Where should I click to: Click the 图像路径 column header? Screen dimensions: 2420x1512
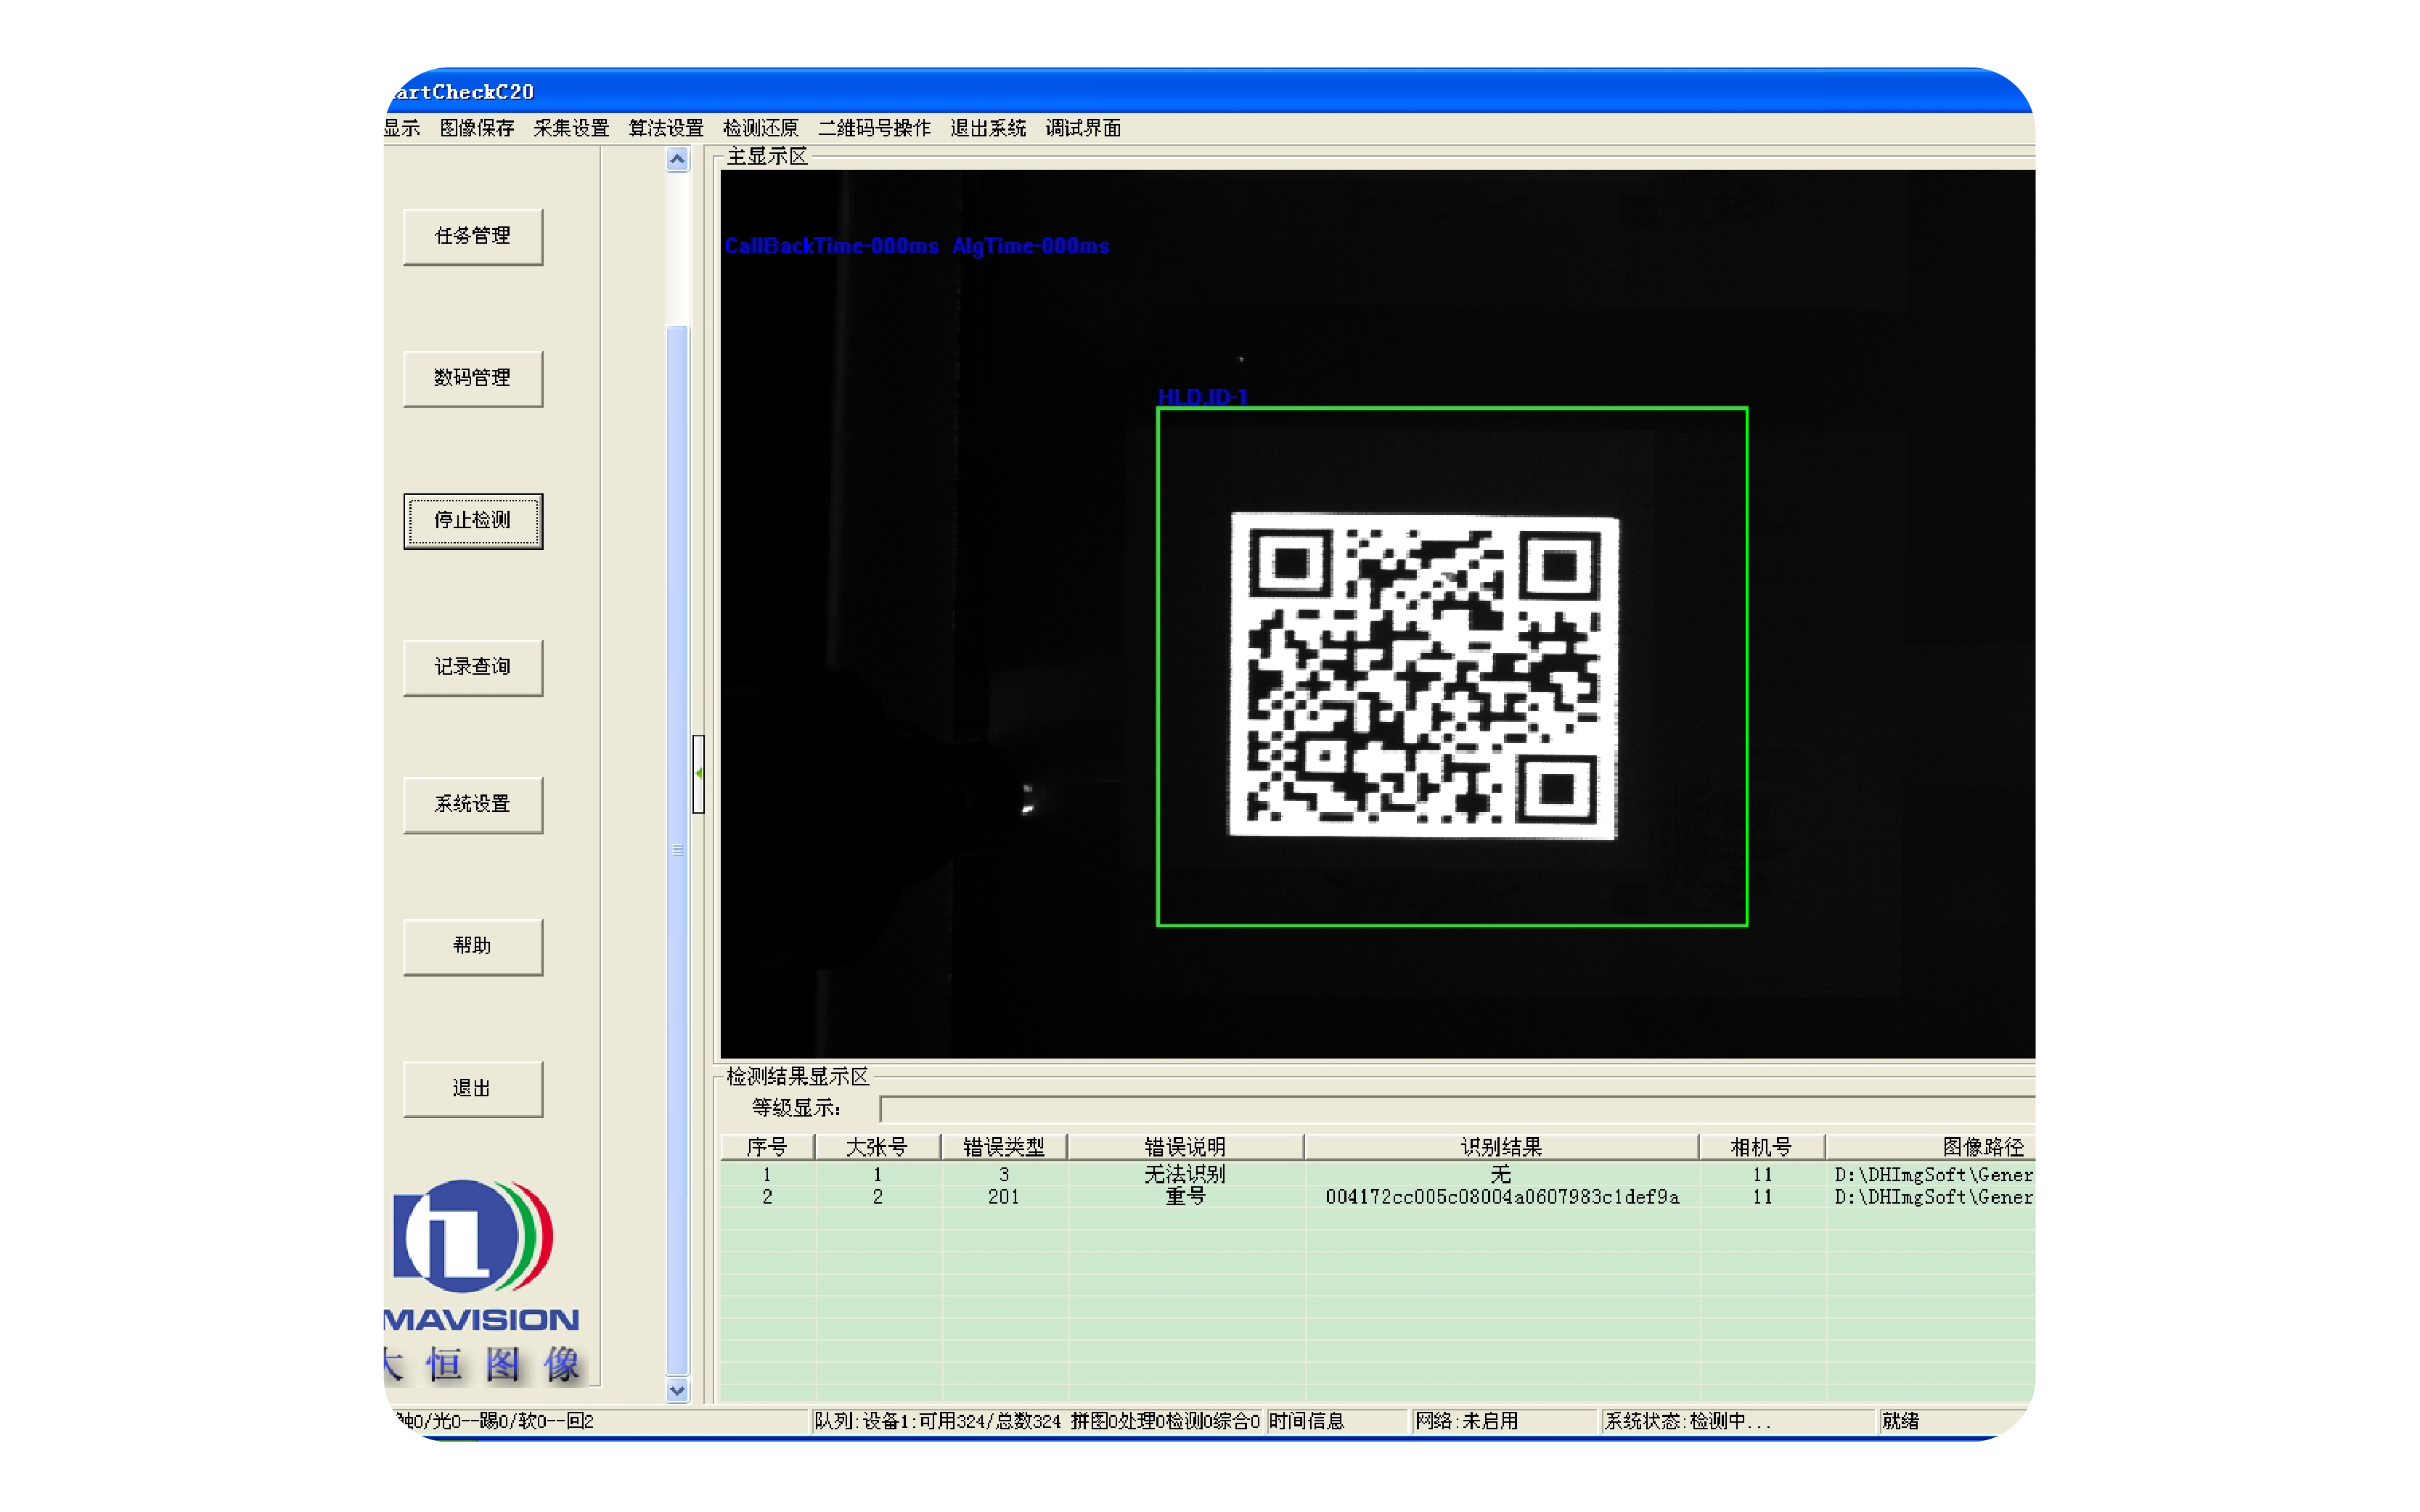pos(1931,1146)
